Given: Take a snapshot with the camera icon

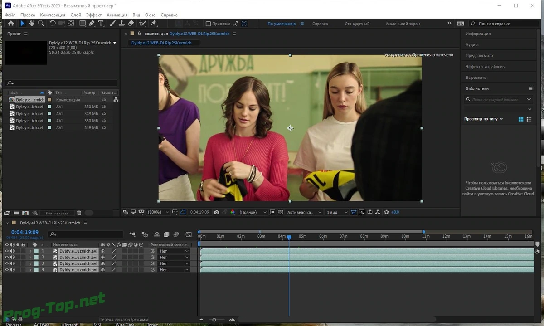Looking at the screenshot, I should (217, 212).
